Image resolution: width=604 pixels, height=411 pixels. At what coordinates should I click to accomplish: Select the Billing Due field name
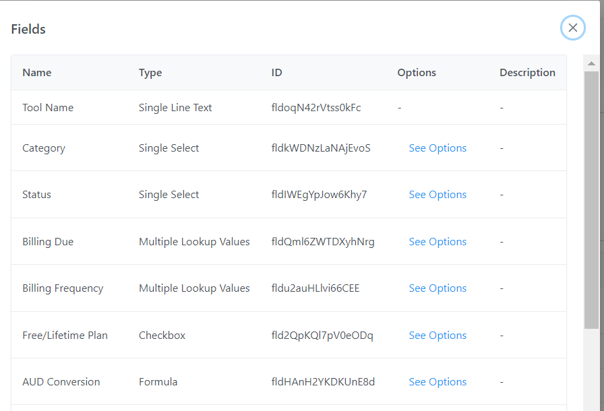pyautogui.click(x=48, y=242)
